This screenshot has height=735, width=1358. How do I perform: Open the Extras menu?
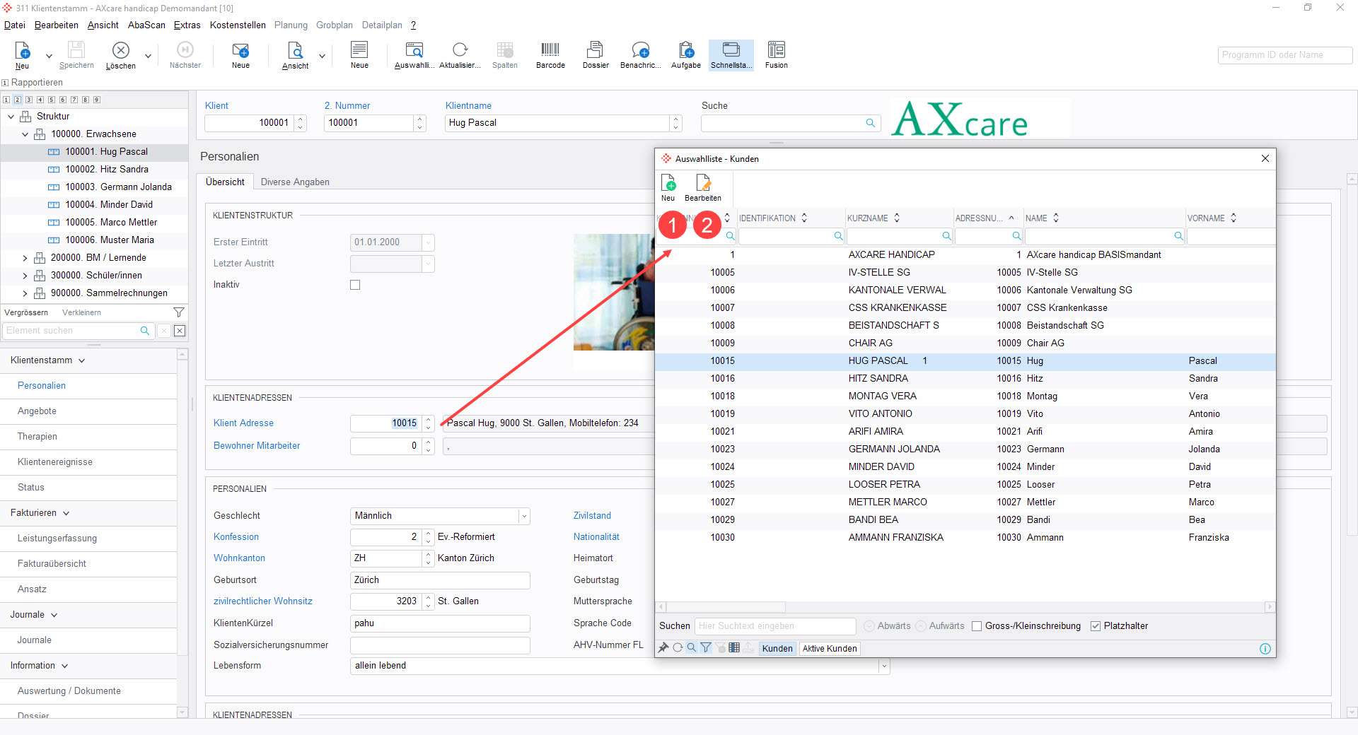point(187,25)
